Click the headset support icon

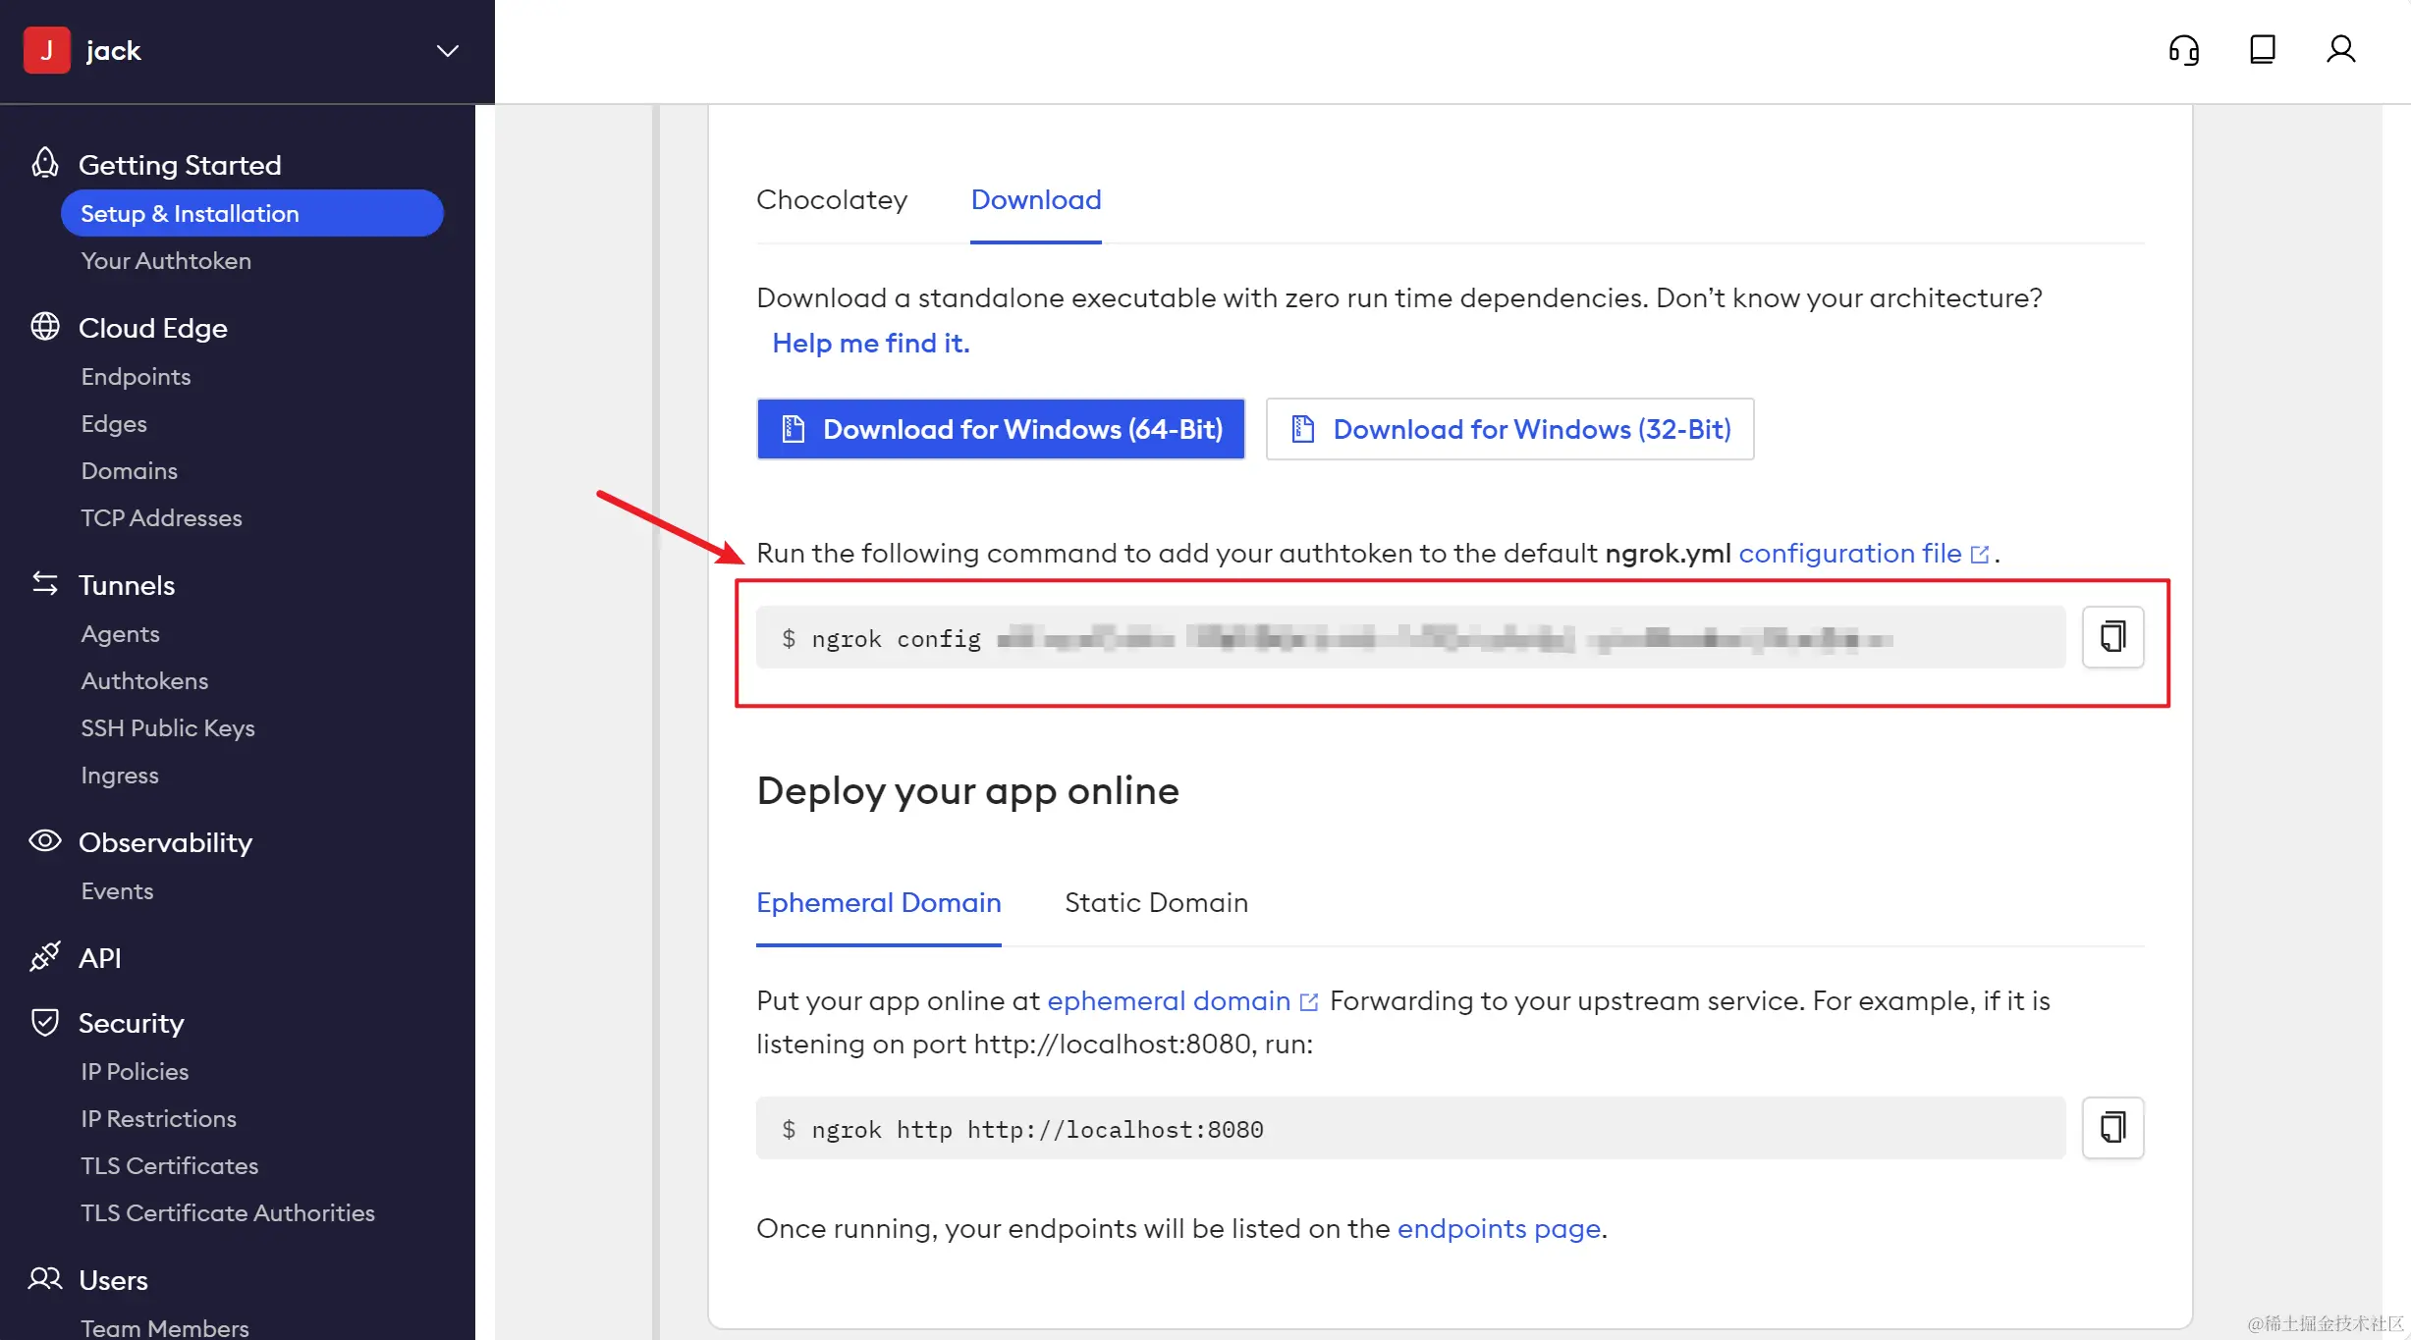click(2184, 50)
